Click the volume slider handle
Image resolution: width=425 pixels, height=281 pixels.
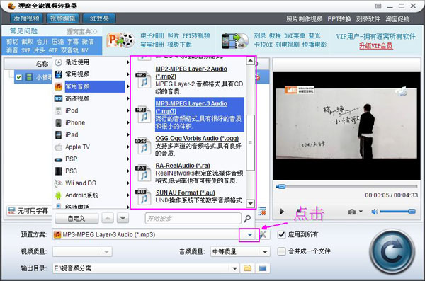pos(412,211)
